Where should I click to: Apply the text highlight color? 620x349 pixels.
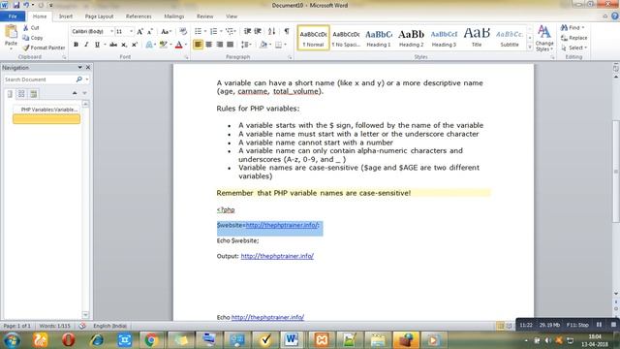(163, 45)
